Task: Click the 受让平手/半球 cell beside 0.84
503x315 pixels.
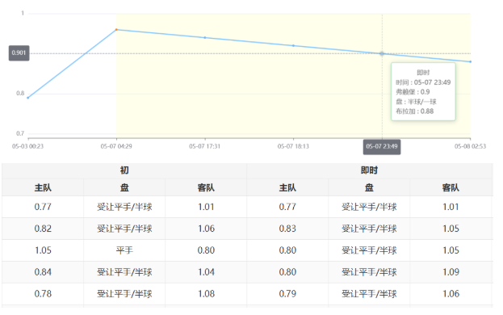Action: tap(124, 272)
